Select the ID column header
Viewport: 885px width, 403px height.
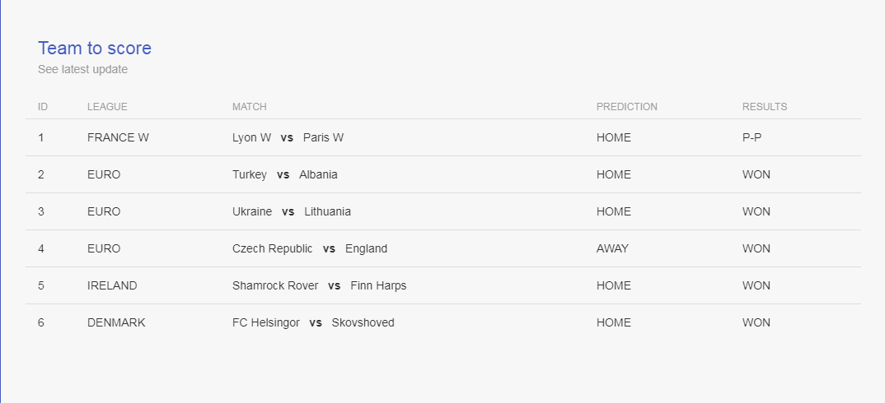[x=43, y=107]
